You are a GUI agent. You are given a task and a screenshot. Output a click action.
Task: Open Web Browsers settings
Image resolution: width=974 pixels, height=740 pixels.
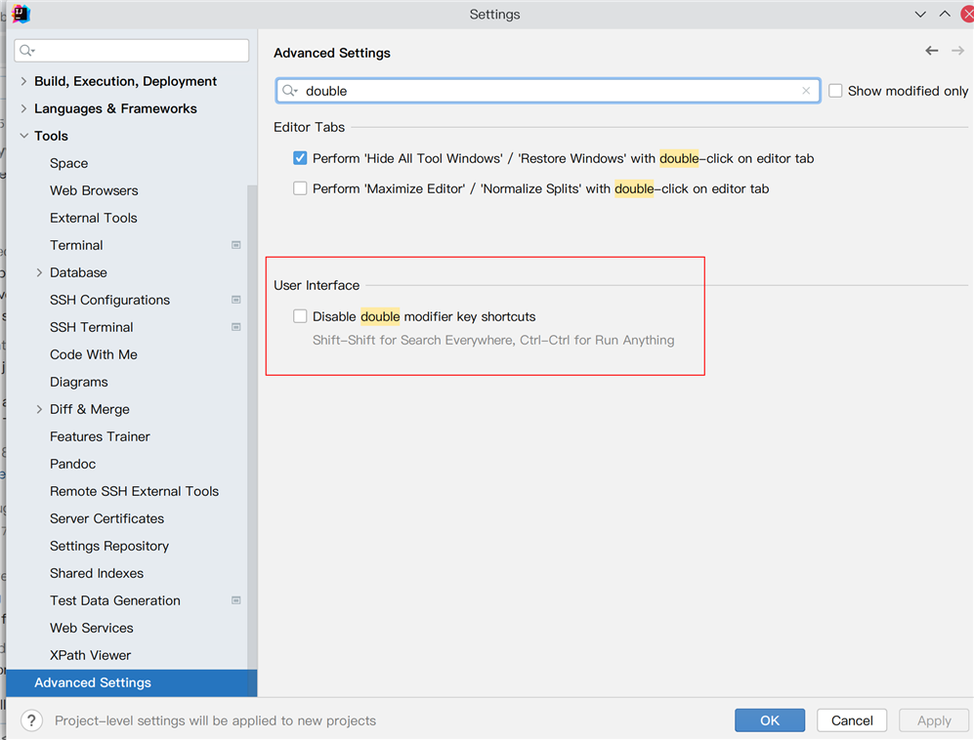(94, 190)
